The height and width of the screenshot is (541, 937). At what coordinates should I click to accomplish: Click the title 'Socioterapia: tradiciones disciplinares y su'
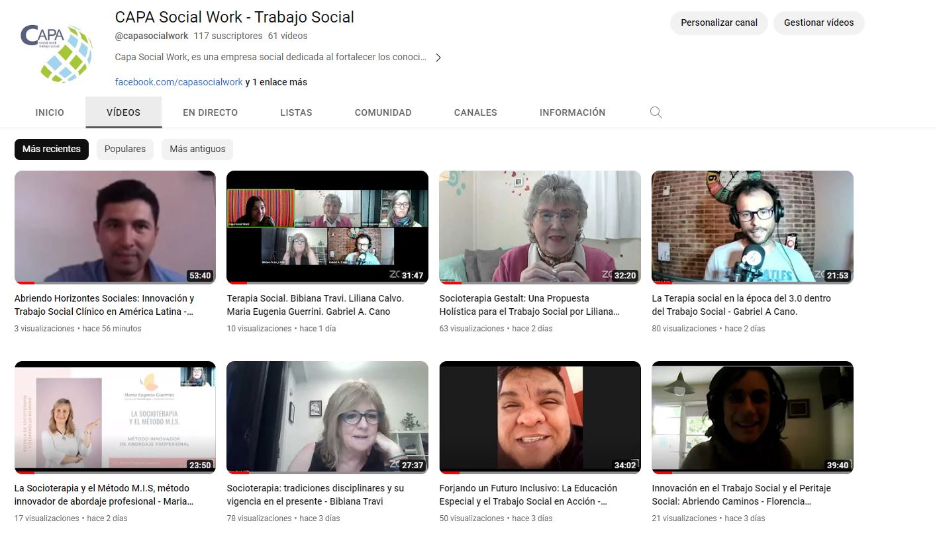[x=315, y=488]
